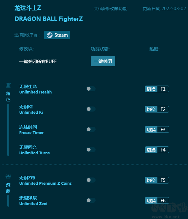Enable the Unlimited Ki toggle
Image resolution: width=188 pixels, height=219 pixels.
(x=91, y=109)
